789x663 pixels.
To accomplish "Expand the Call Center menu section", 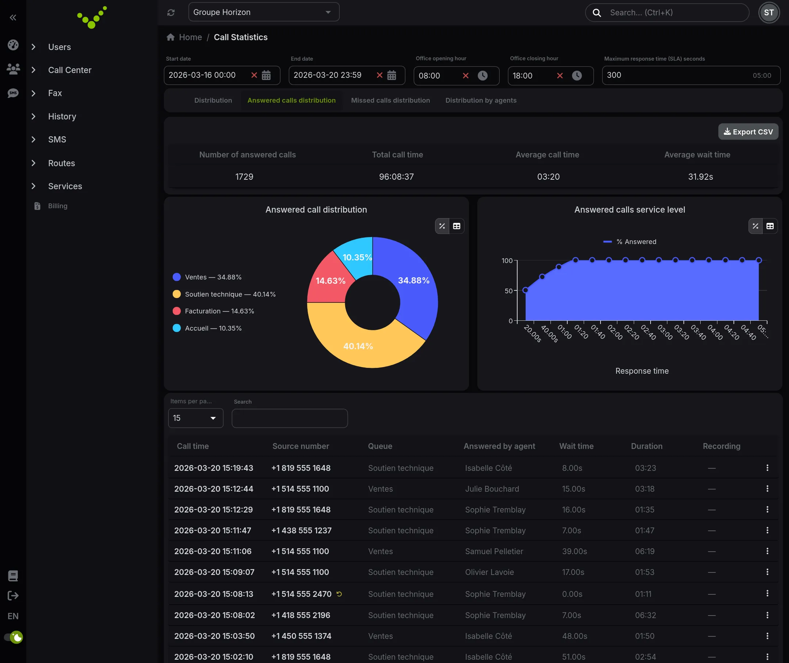I will [x=69, y=70].
